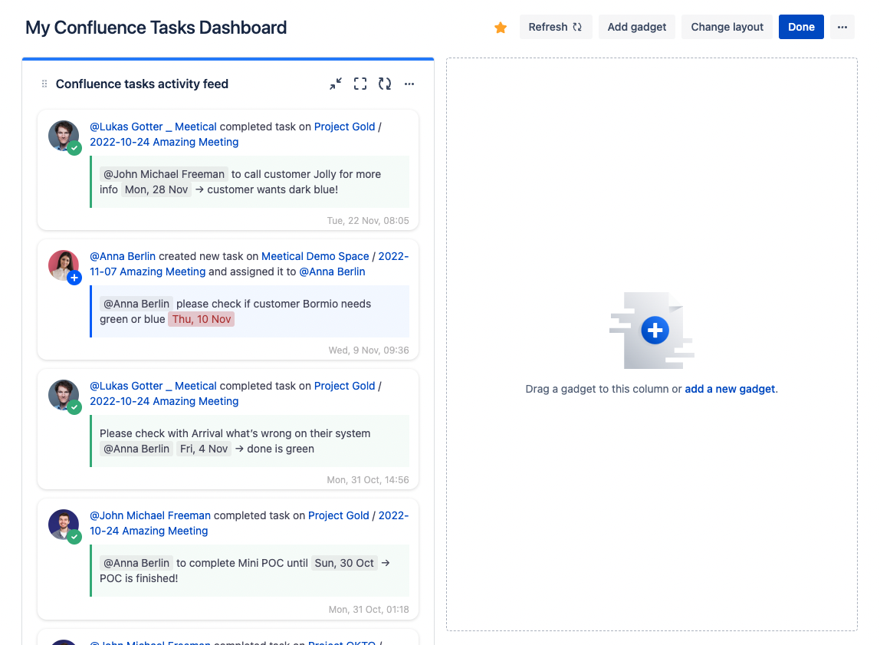Click the My Confluence Tasks Dashboard heading
The width and height of the screenshot is (880, 645).
coord(156,28)
